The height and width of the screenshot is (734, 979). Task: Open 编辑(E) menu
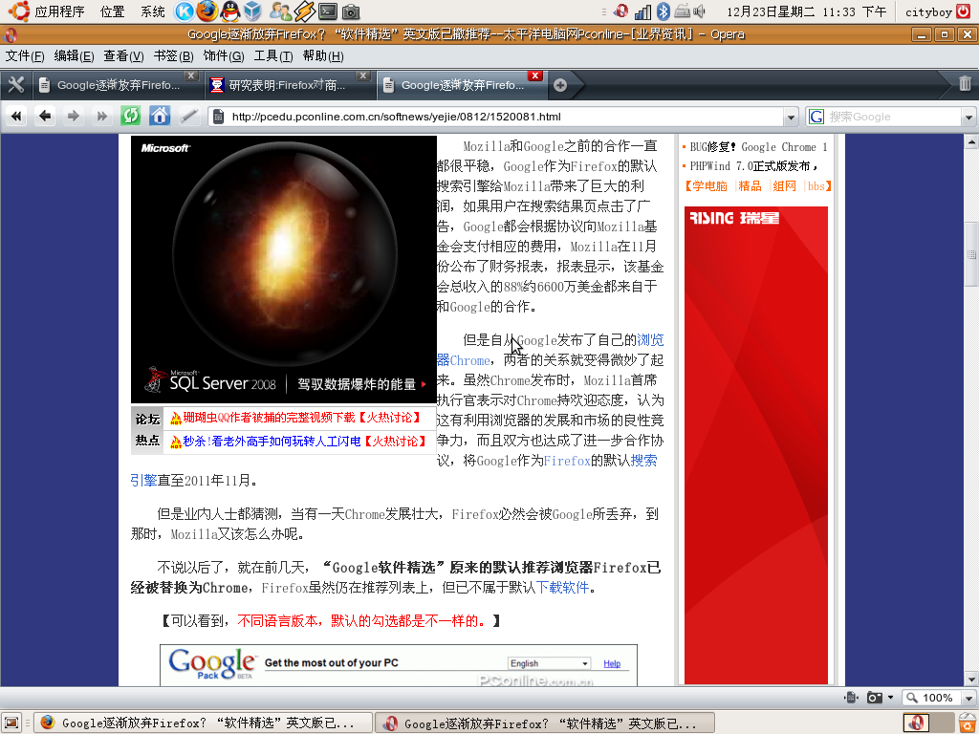74,56
